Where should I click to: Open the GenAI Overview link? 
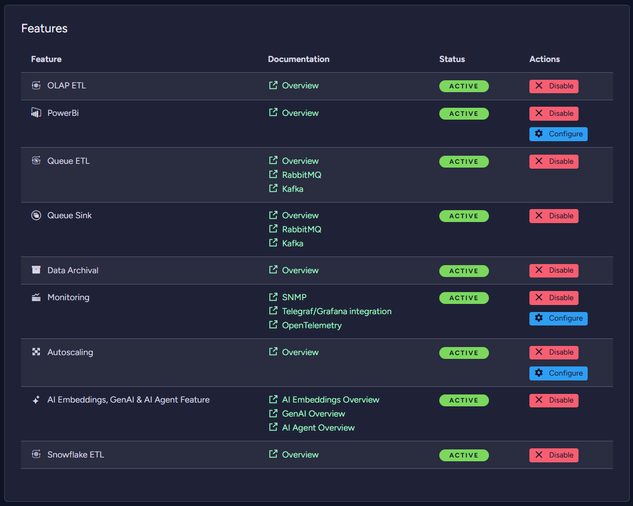tap(314, 413)
